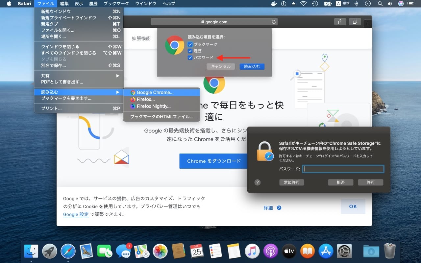Viewport: 421px width, 263px height.
Task: Open System Preferences gear in Dock
Action: pos(344,251)
